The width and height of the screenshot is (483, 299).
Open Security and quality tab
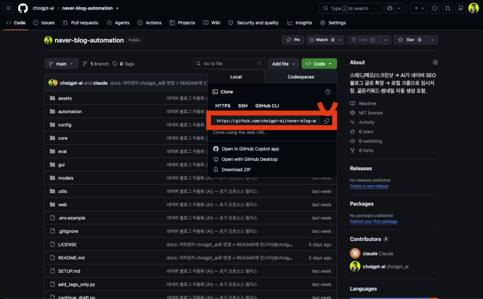pyautogui.click(x=253, y=23)
